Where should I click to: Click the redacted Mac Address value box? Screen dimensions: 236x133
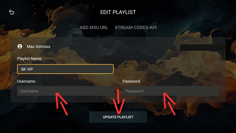pos(203,47)
